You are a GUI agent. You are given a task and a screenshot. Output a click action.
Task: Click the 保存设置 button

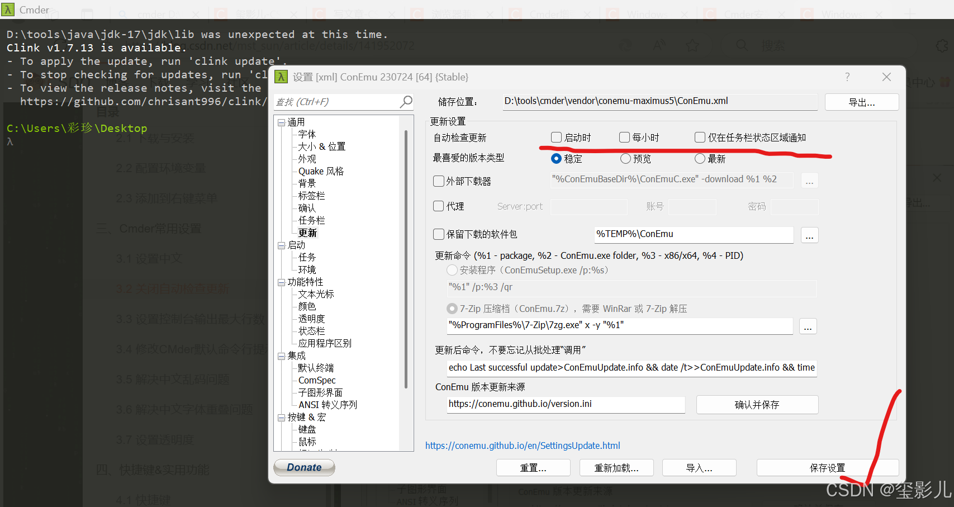tap(828, 468)
